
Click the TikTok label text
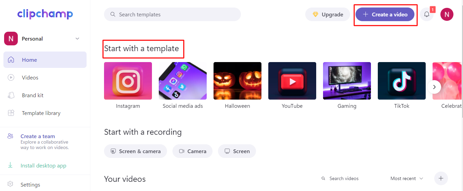click(x=402, y=106)
